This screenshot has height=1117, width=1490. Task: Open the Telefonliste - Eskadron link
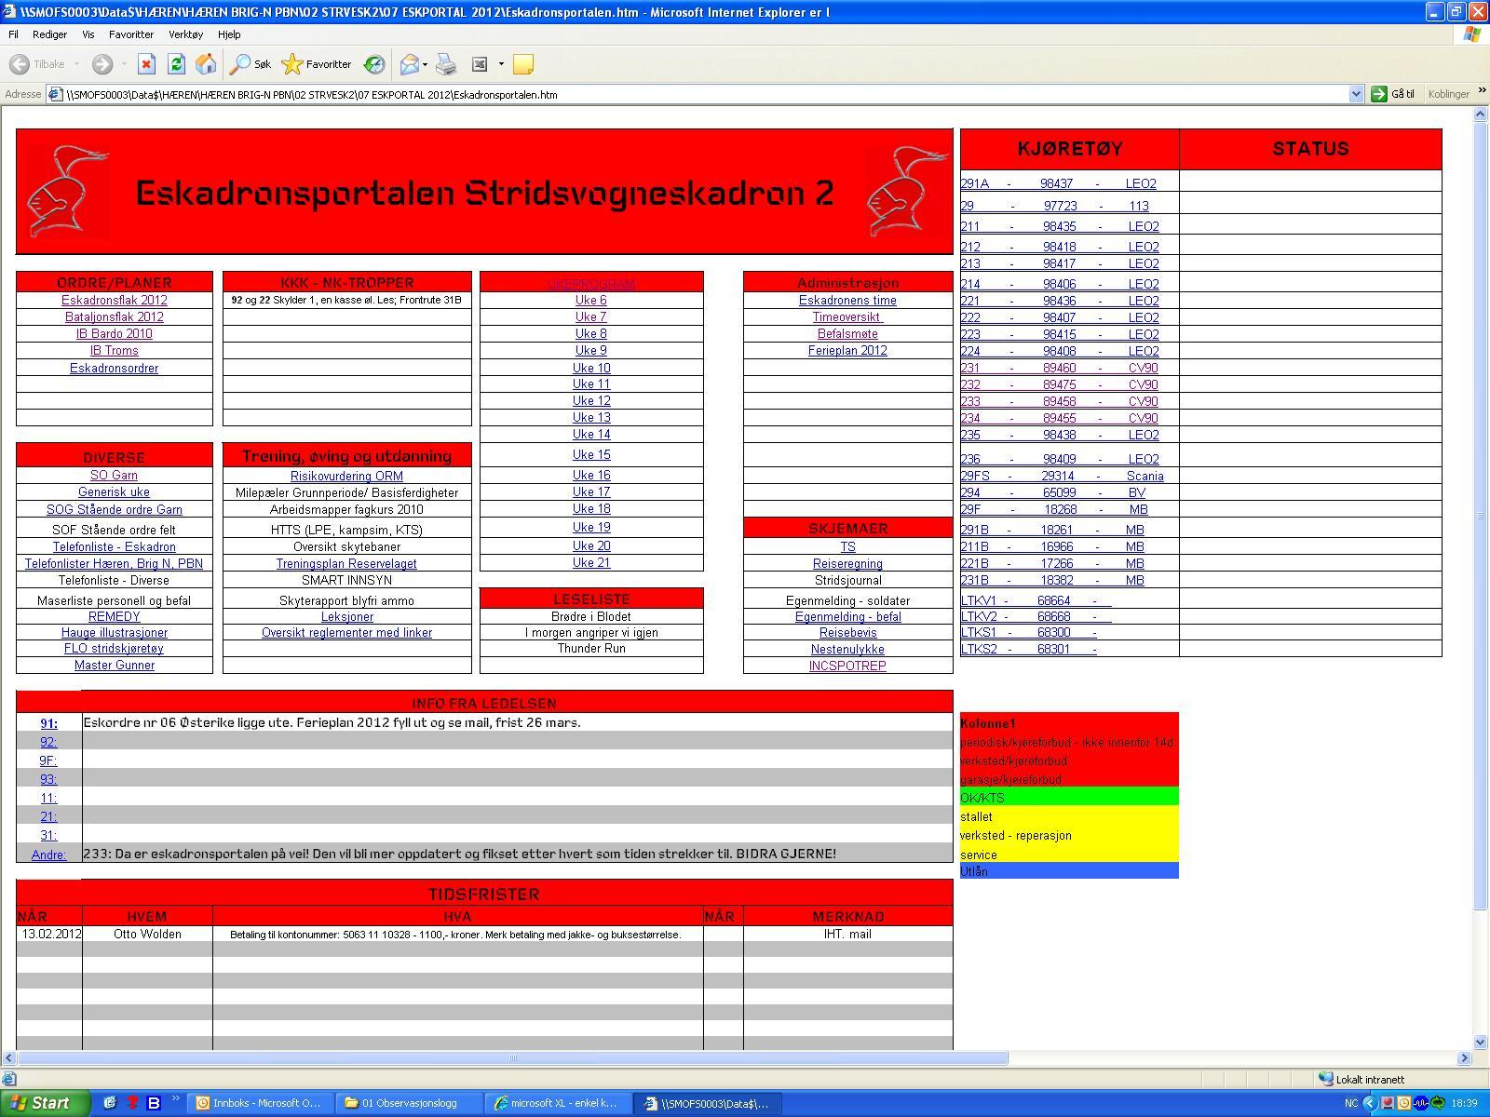[x=114, y=546]
